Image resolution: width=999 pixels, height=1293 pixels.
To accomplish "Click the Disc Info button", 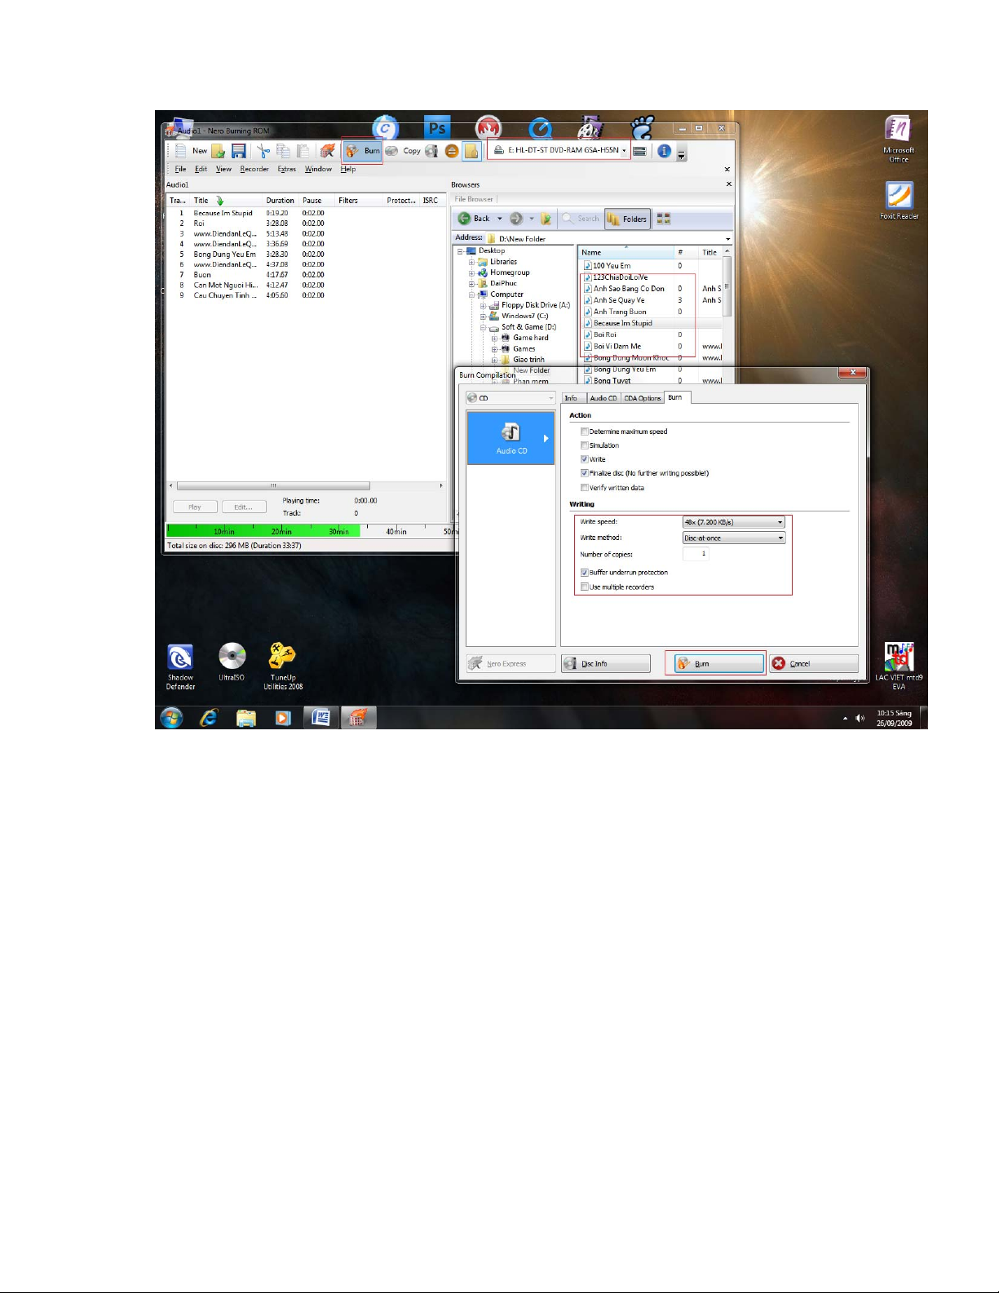I will click(x=605, y=664).
